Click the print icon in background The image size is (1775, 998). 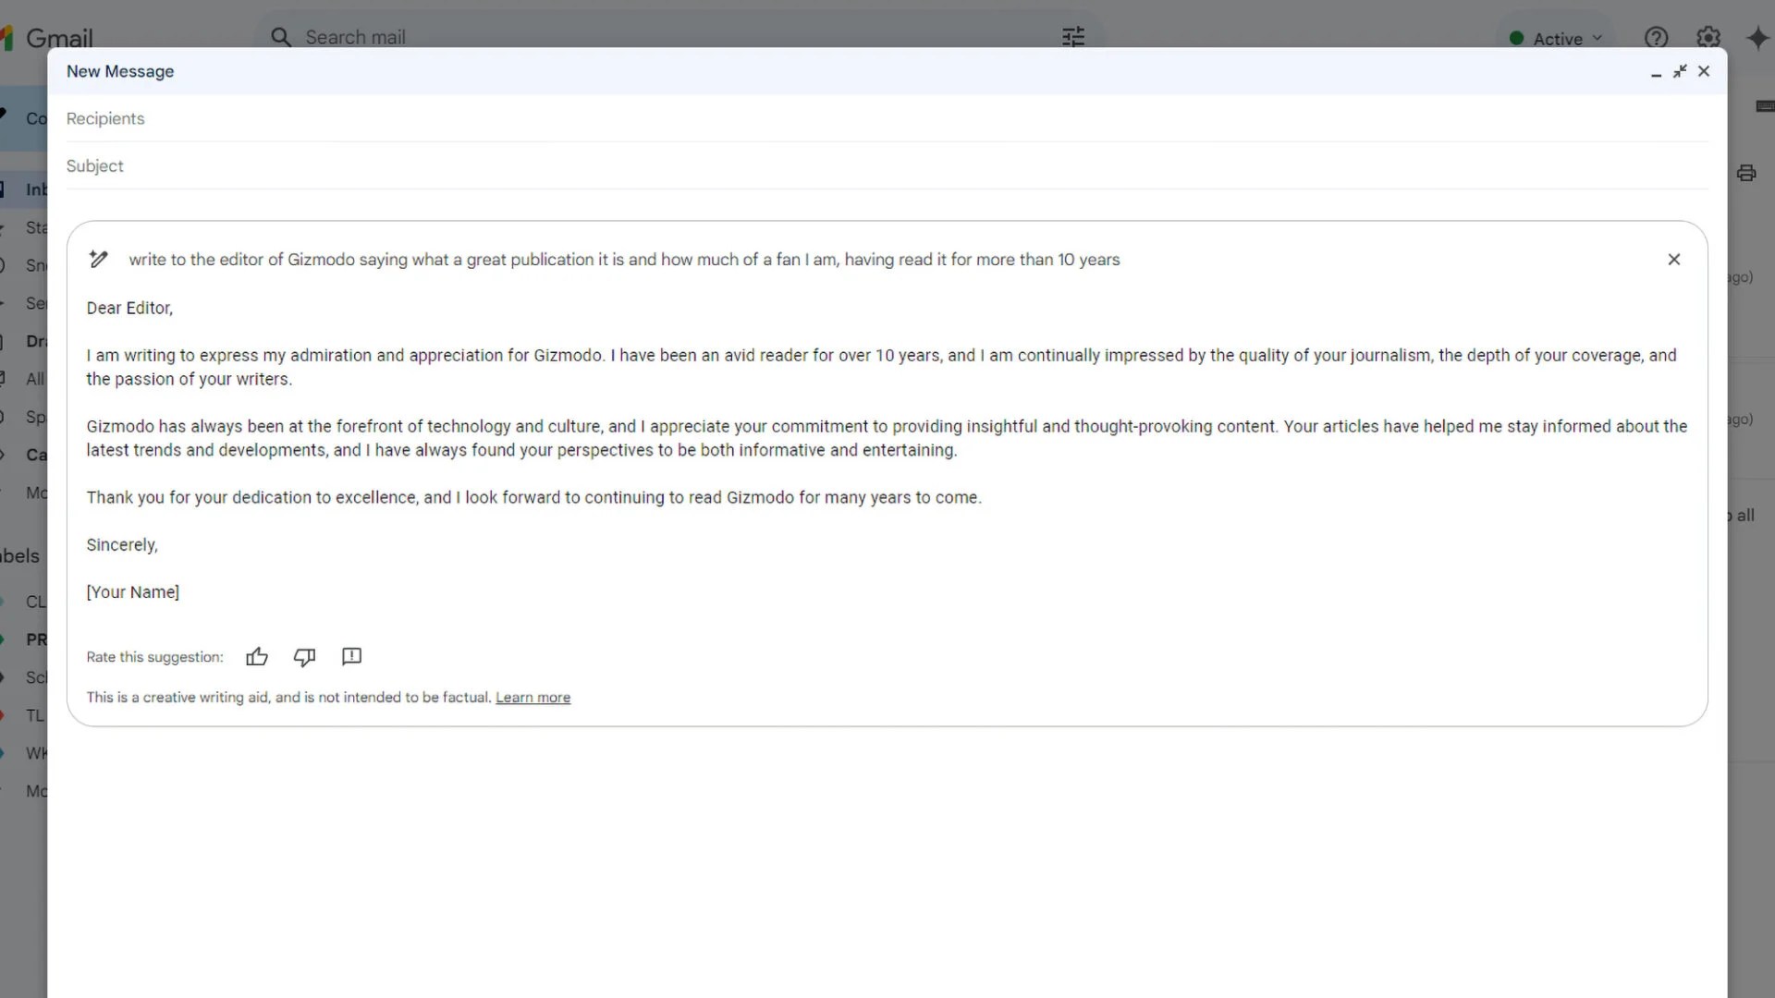pyautogui.click(x=1746, y=173)
